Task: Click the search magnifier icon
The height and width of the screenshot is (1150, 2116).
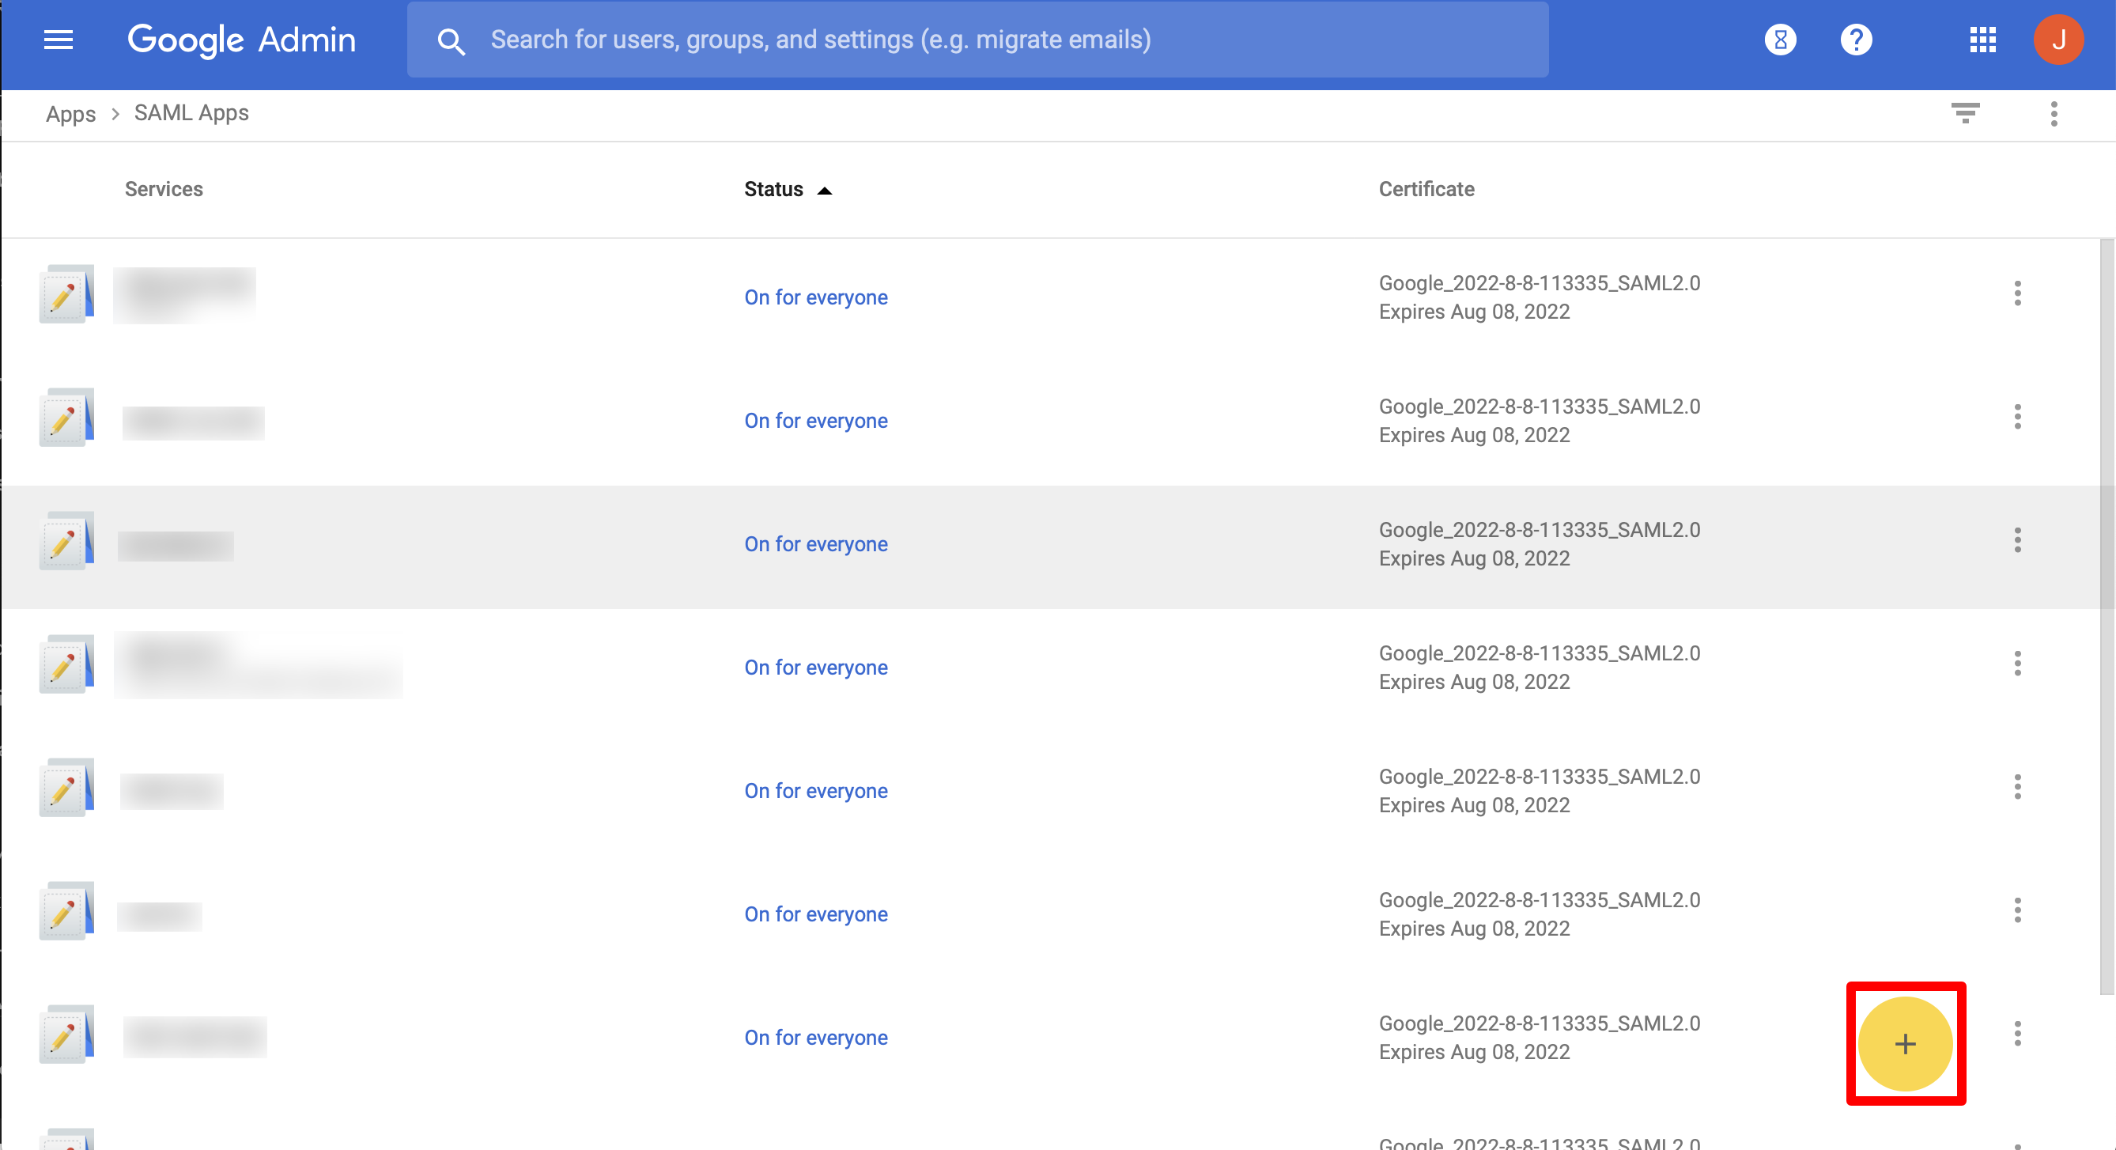Action: coord(451,41)
